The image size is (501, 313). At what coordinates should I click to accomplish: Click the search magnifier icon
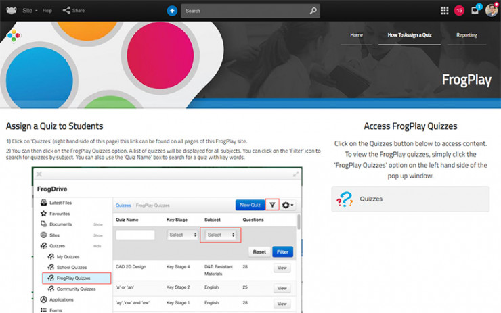pos(313,11)
